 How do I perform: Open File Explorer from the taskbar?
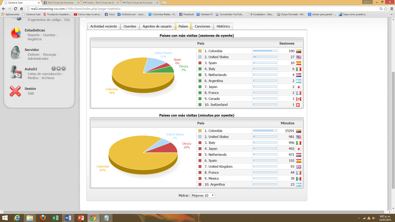coord(30,218)
